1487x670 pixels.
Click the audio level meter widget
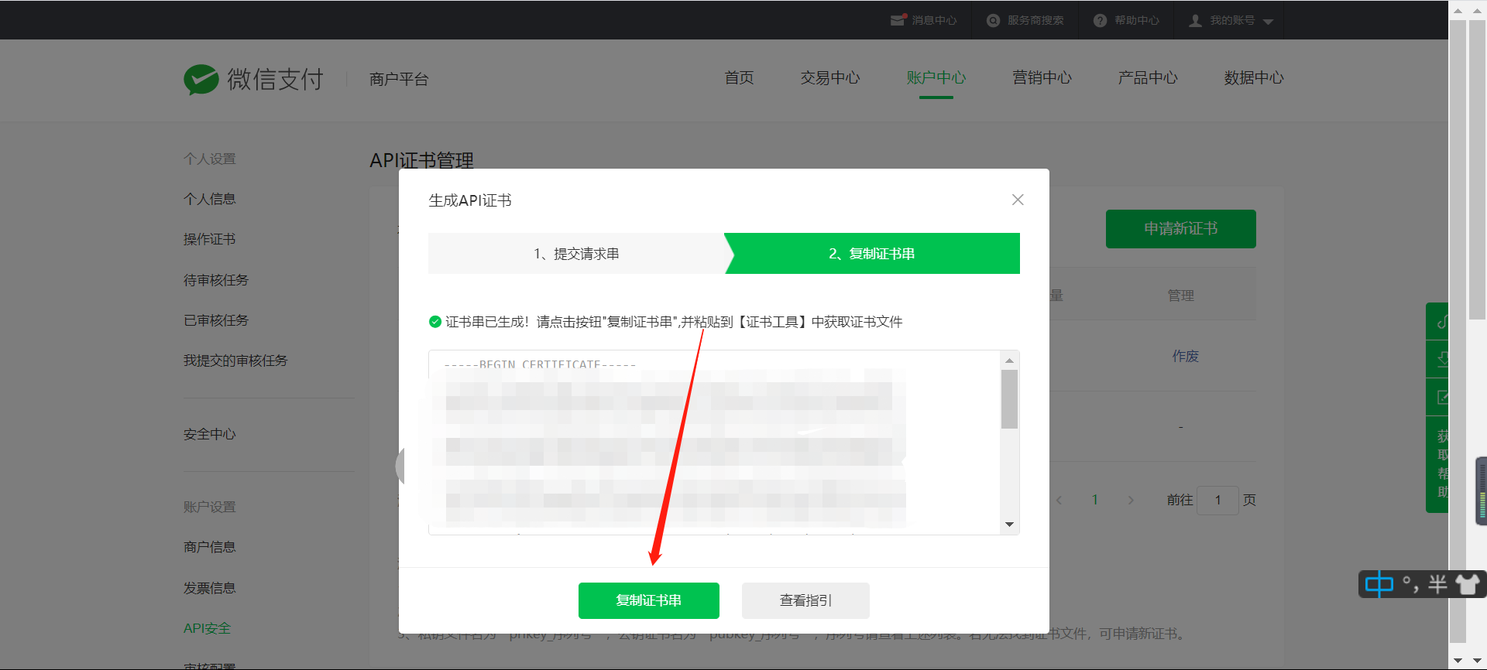(x=1482, y=491)
